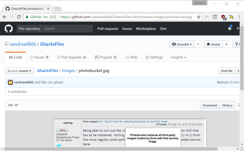Download the photobucket.jpg file
244x151 pixels.
click(x=210, y=105)
